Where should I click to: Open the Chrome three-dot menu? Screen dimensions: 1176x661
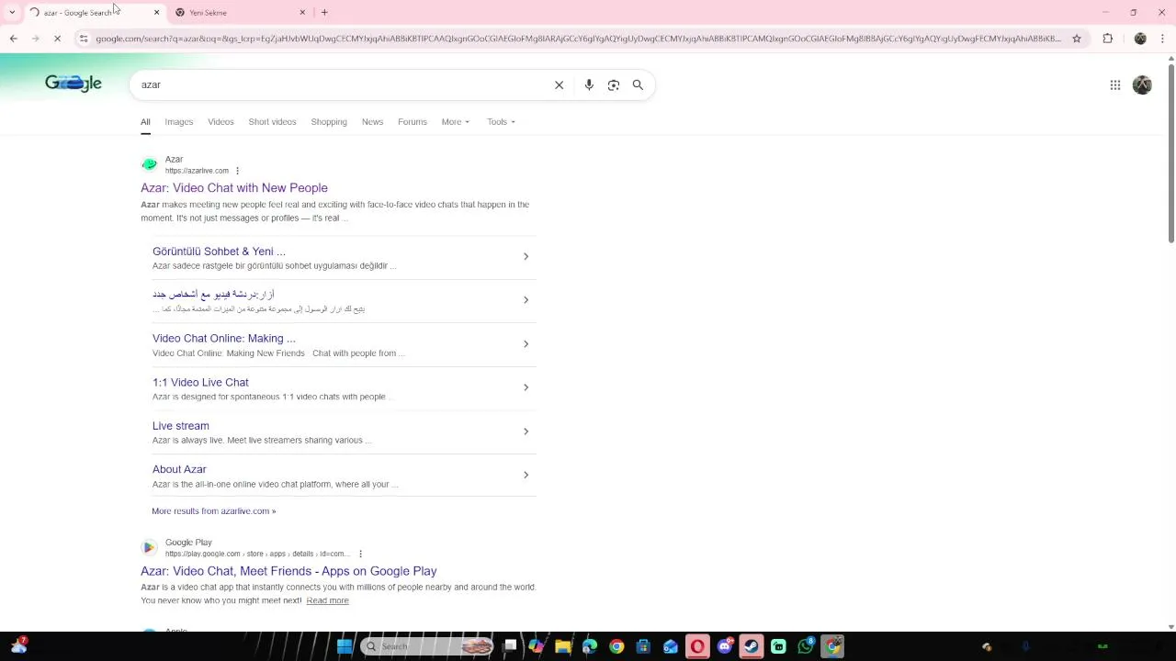point(1163,39)
